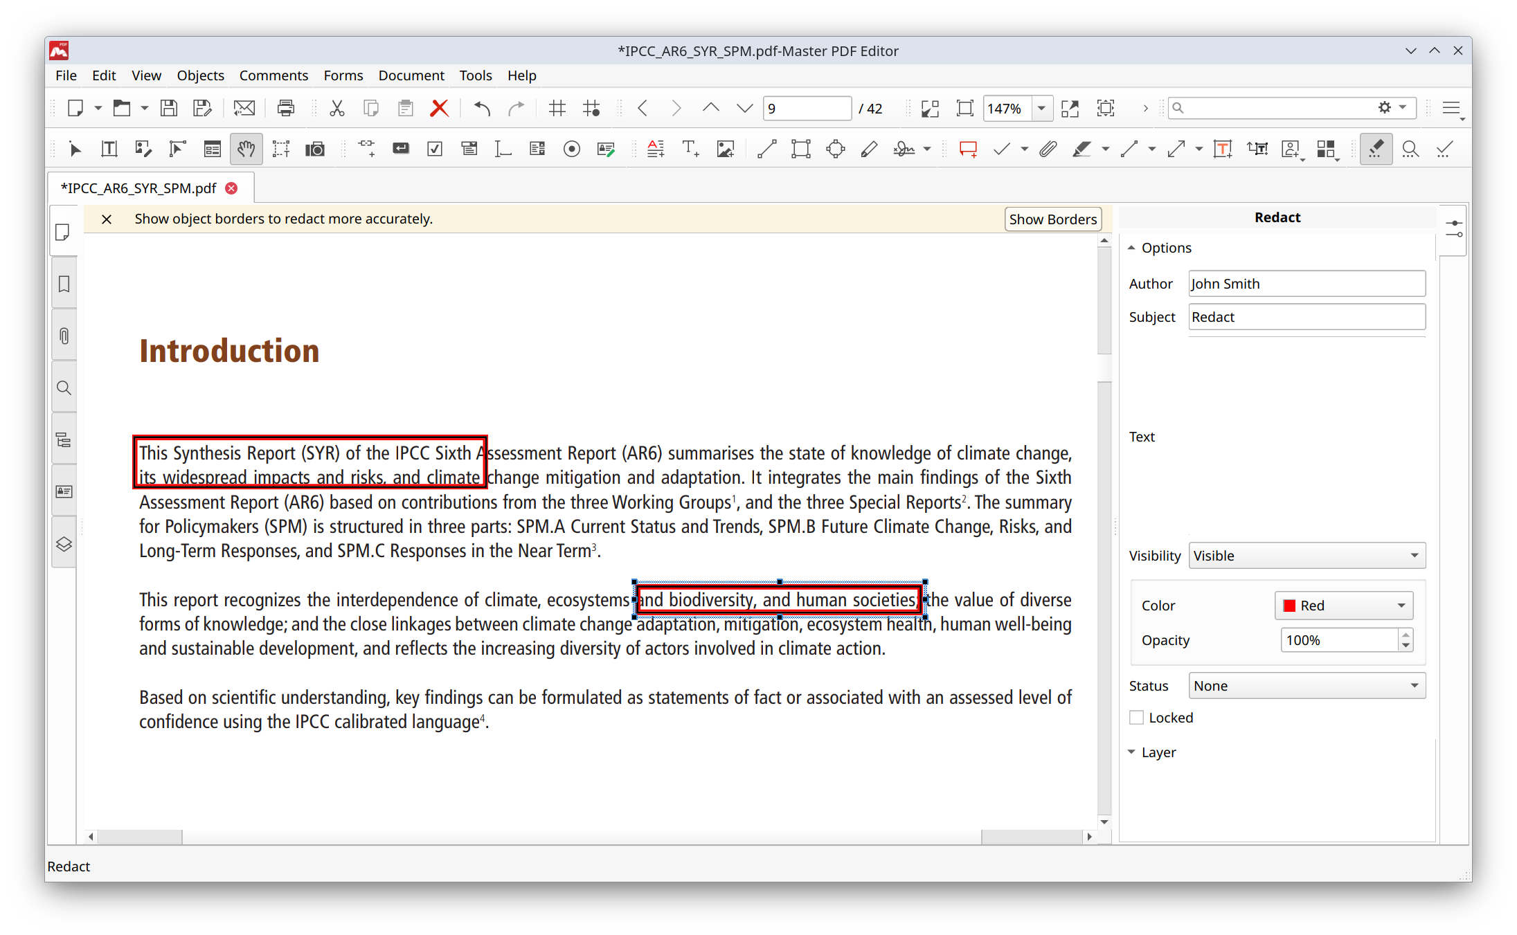Open the Comments menu
This screenshot has height=935, width=1517.
[273, 75]
